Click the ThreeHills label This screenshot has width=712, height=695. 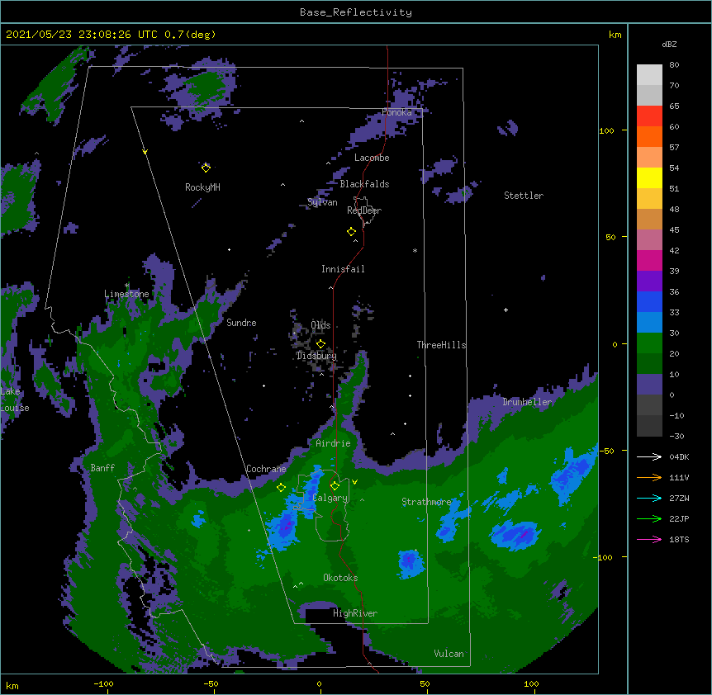[x=441, y=345]
